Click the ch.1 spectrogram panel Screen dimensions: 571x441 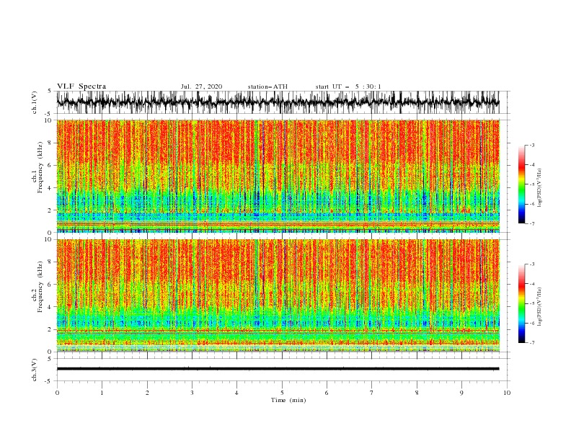[278, 176]
